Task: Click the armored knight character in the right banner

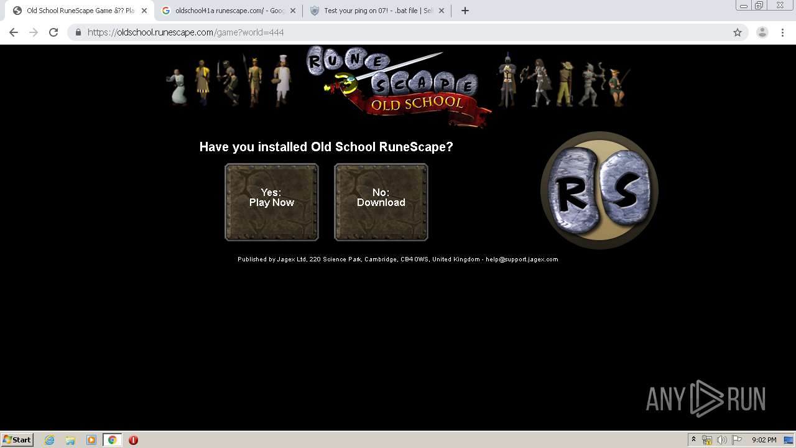Action: [x=507, y=80]
